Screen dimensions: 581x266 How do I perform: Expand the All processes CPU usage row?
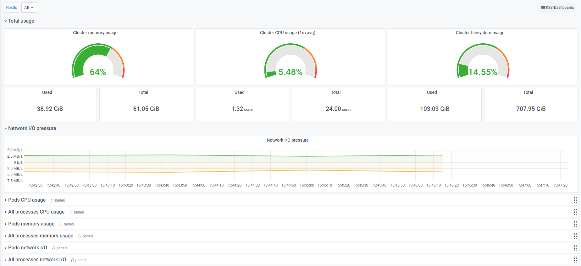[35, 212]
